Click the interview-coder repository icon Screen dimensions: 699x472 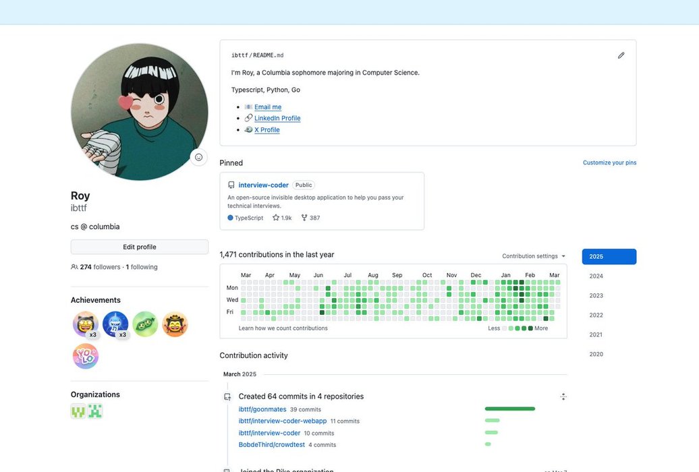click(231, 185)
